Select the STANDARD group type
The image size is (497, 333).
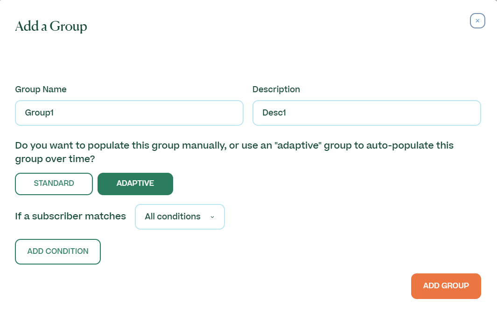click(x=54, y=184)
